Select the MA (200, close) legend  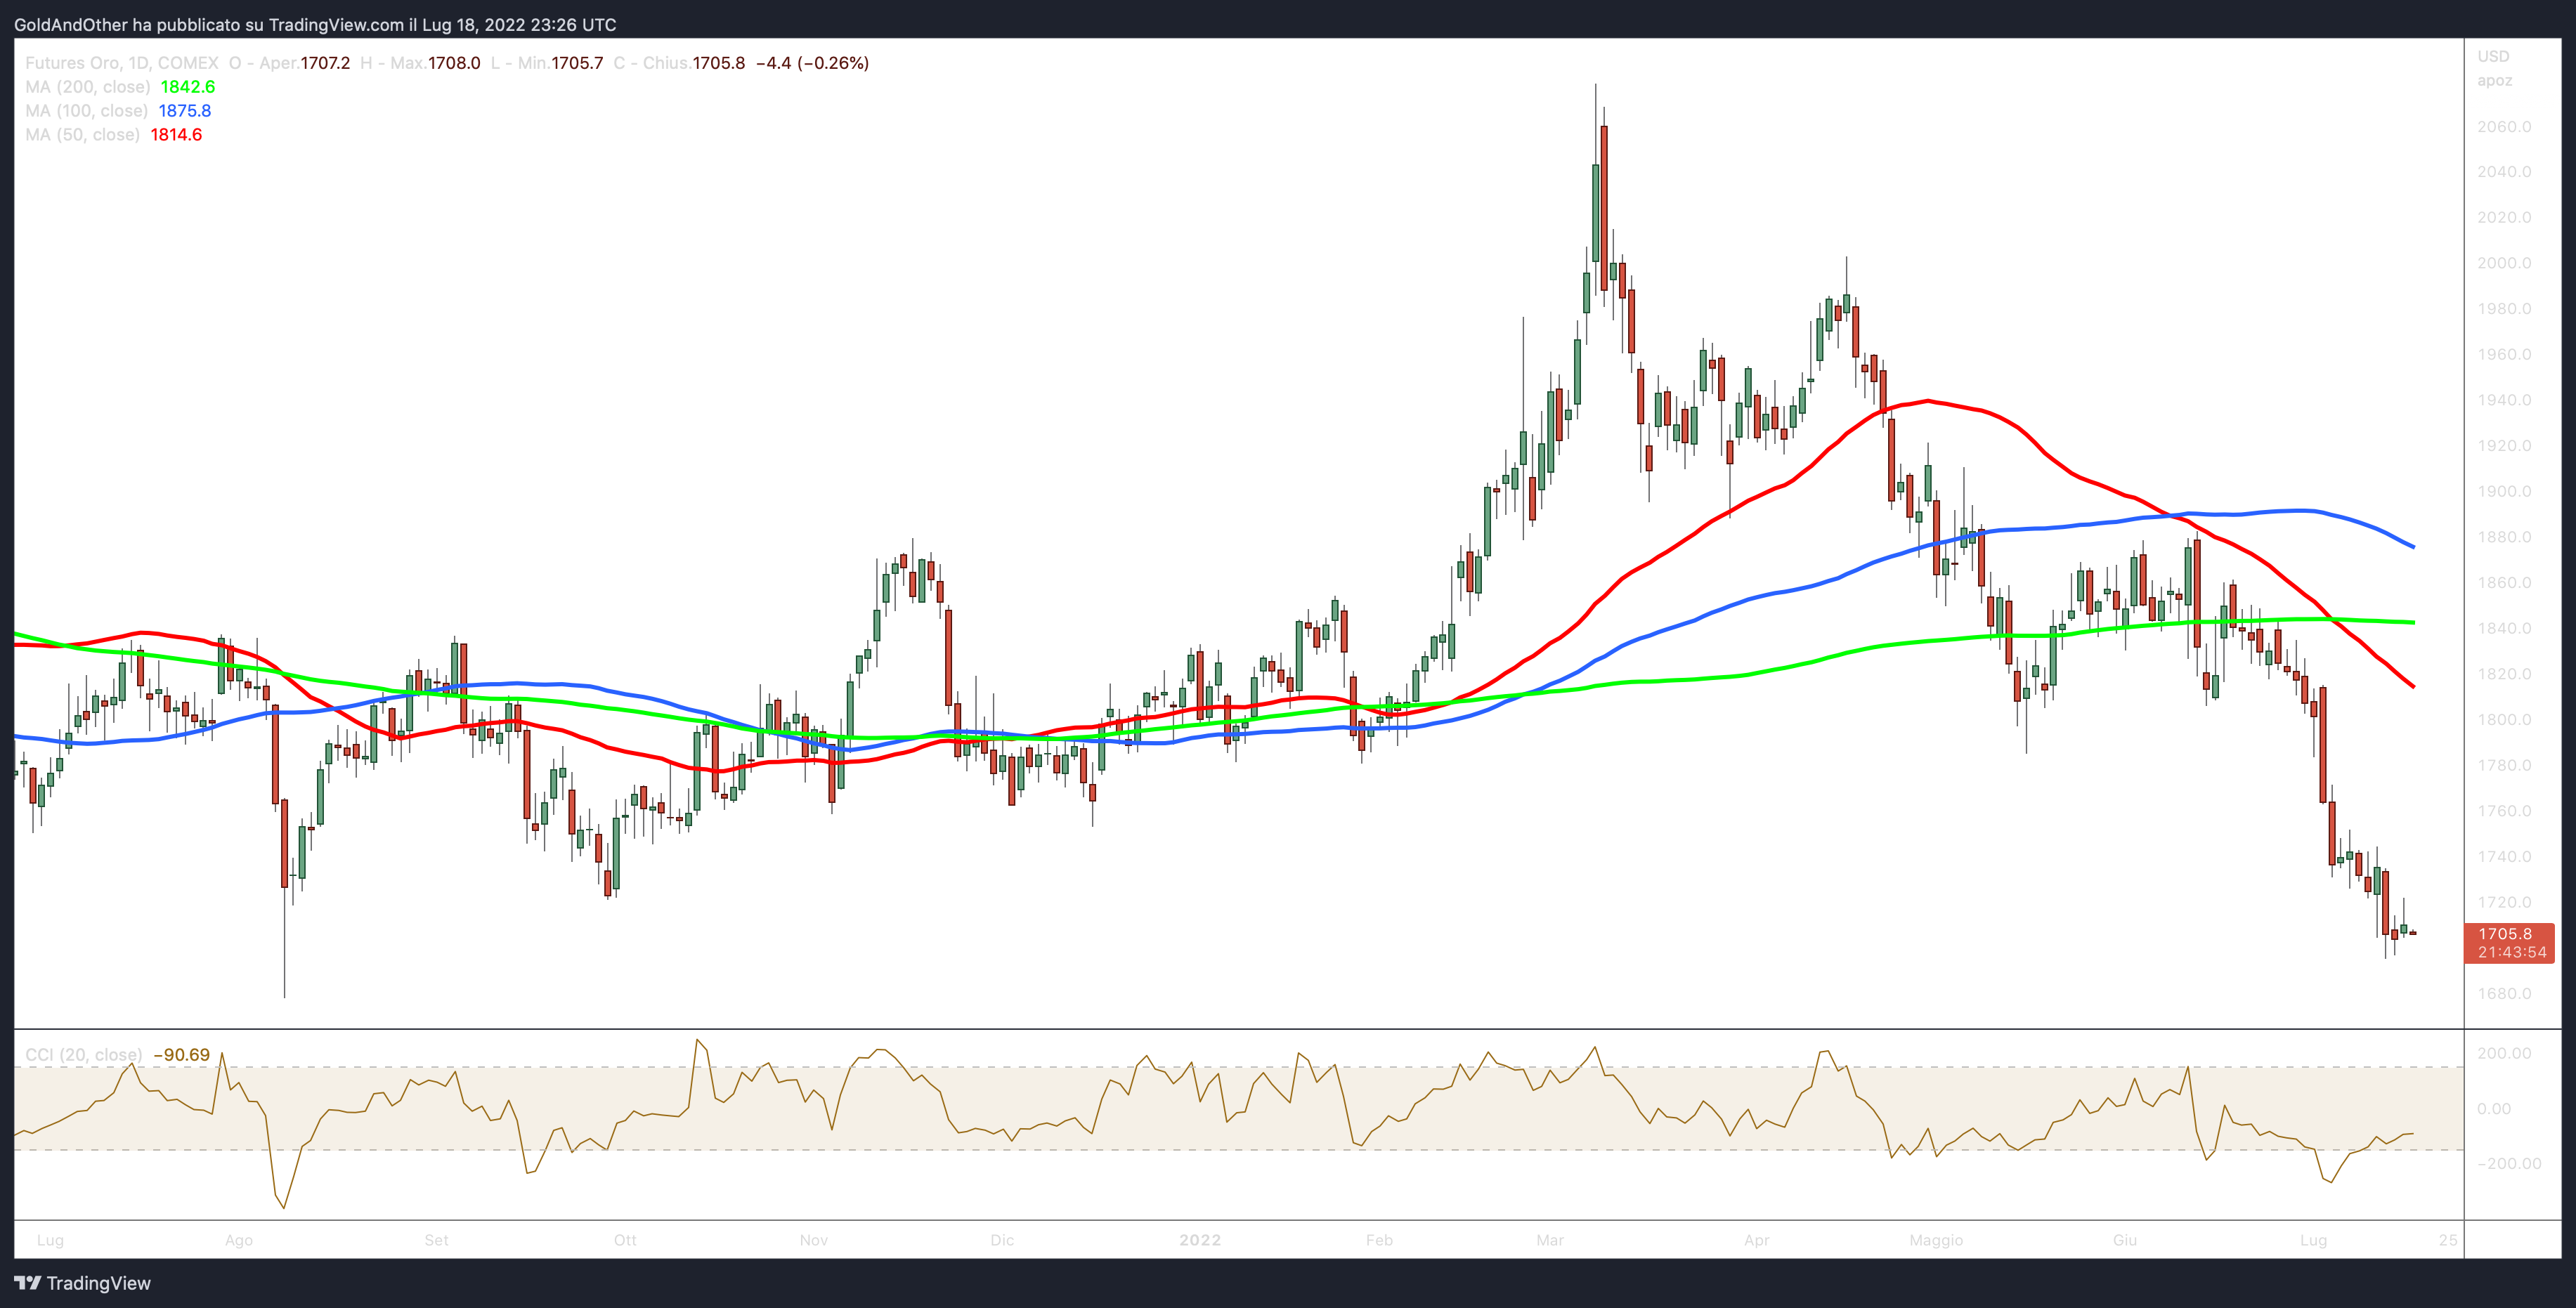88,87
